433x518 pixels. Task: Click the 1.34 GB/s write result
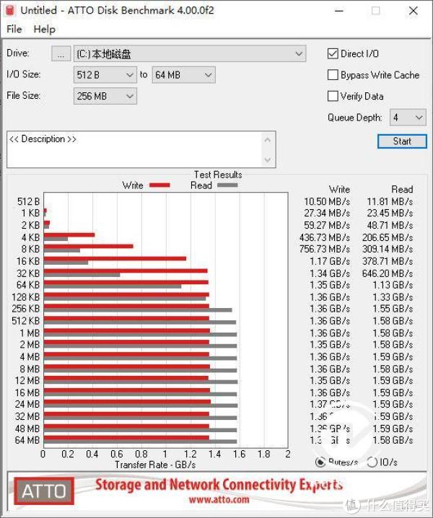point(330,273)
